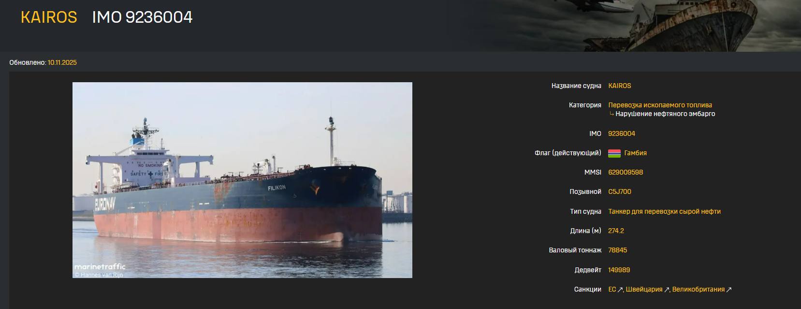Click the KAIROS page heading
The image size is (801, 309).
[49, 17]
